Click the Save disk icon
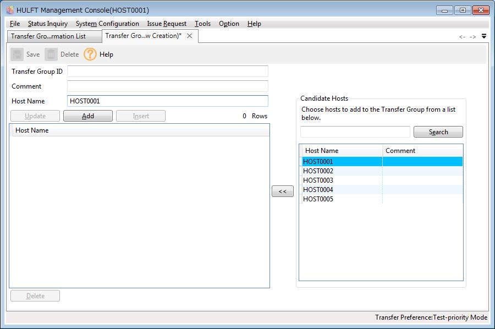The height and width of the screenshot is (329, 495). point(17,54)
